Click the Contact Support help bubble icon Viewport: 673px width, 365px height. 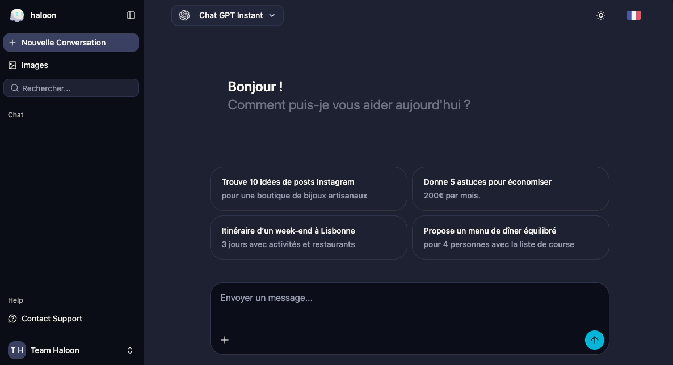12,319
